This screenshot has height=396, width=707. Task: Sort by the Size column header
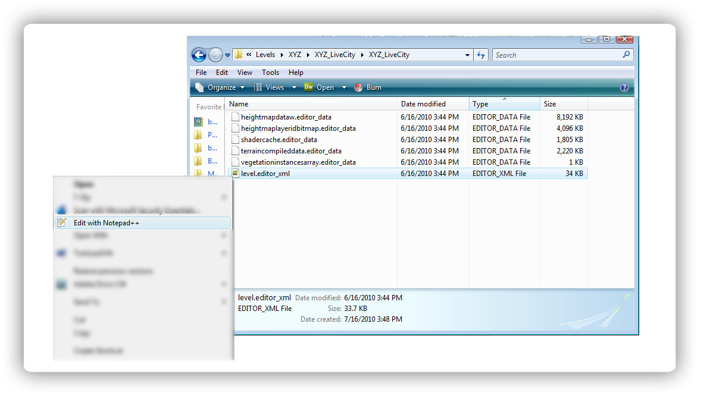(564, 104)
